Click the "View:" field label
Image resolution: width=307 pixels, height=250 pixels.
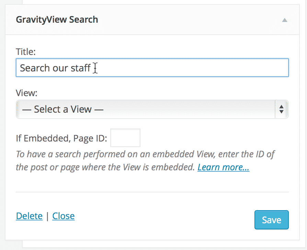[27, 93]
